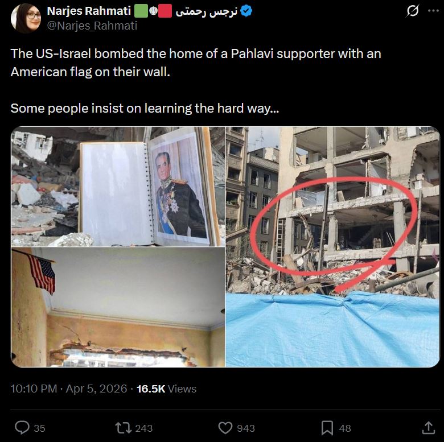
Task: Open the American flag wall photo
Action: 118,307
